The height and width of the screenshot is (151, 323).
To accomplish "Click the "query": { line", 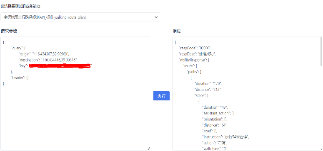I will click(18, 48).
